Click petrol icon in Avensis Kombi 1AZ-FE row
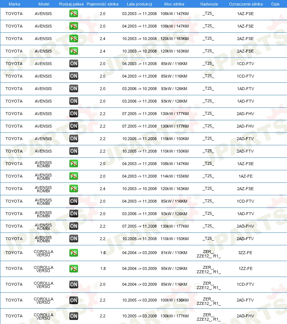 click(74, 176)
